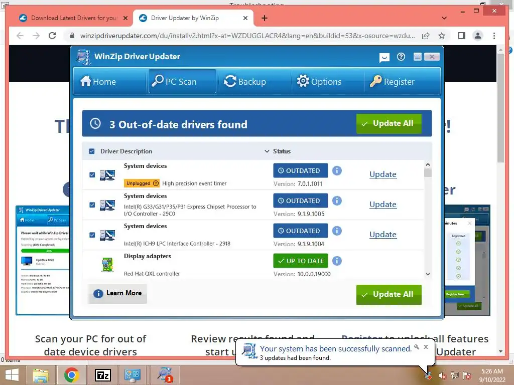
Task: Open info icon for Express Chipset Processor driver
Action: (337, 201)
